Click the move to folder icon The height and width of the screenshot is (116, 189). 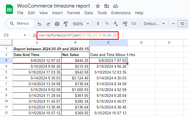pyautogui.click(x=107, y=6)
